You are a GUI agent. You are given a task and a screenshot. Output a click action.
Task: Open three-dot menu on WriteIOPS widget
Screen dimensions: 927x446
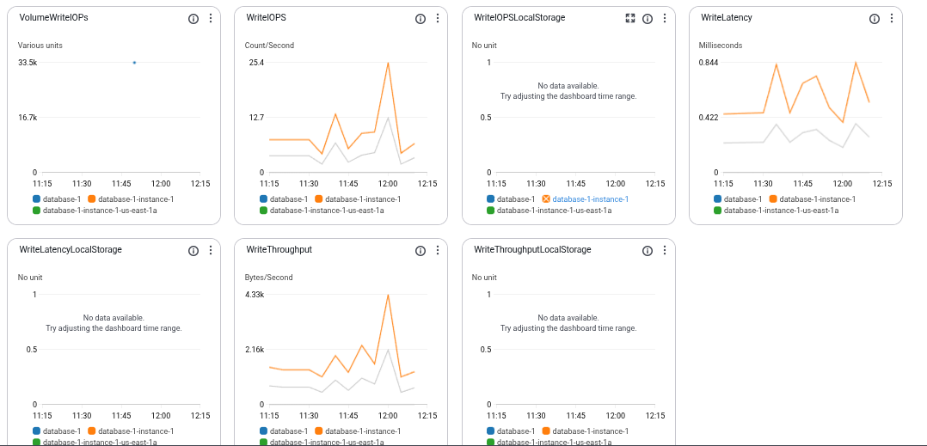pos(438,18)
